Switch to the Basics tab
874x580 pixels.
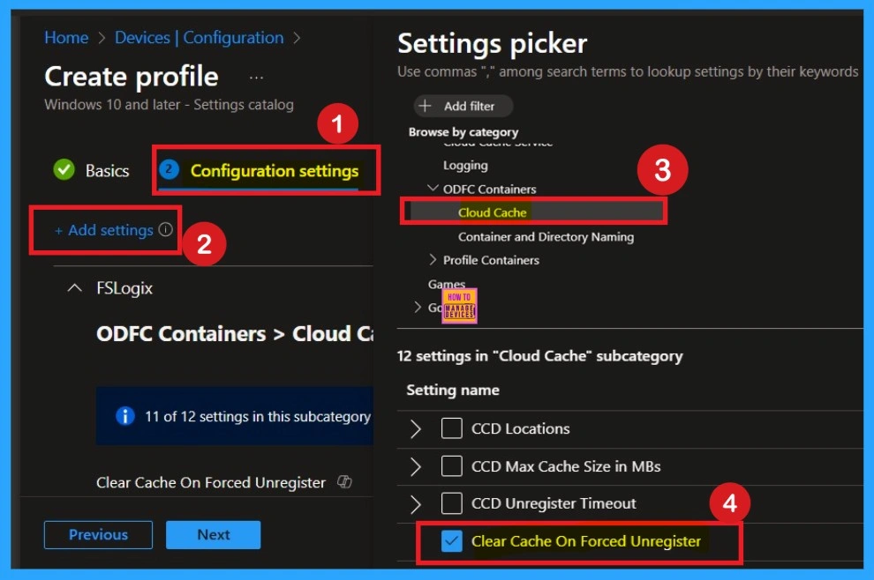(107, 171)
